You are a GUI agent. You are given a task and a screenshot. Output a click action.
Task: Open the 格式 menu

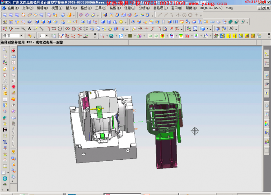pyautogui.click(x=86, y=8)
